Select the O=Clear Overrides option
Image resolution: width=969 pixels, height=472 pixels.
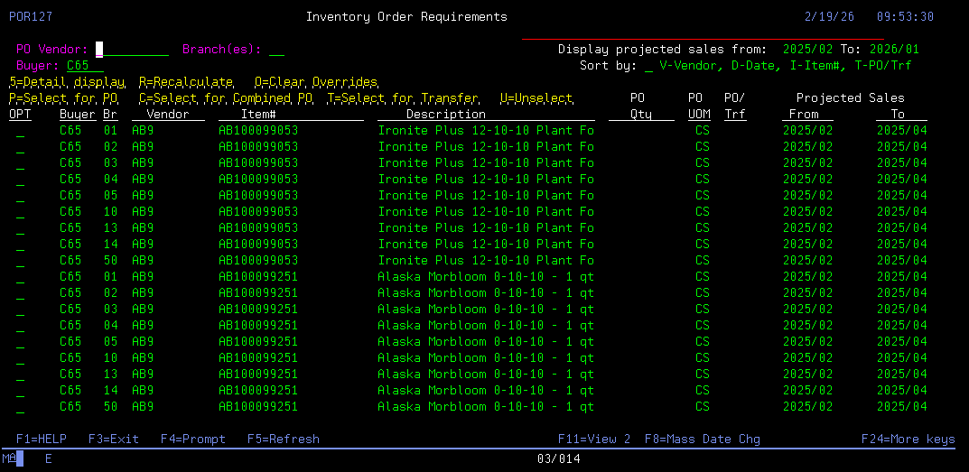(316, 82)
